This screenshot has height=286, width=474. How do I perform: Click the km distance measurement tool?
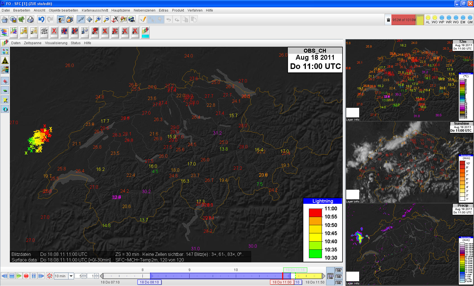pyautogui.click(x=132, y=19)
